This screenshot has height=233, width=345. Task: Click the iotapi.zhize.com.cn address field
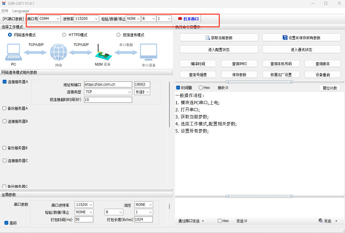(x=108, y=84)
